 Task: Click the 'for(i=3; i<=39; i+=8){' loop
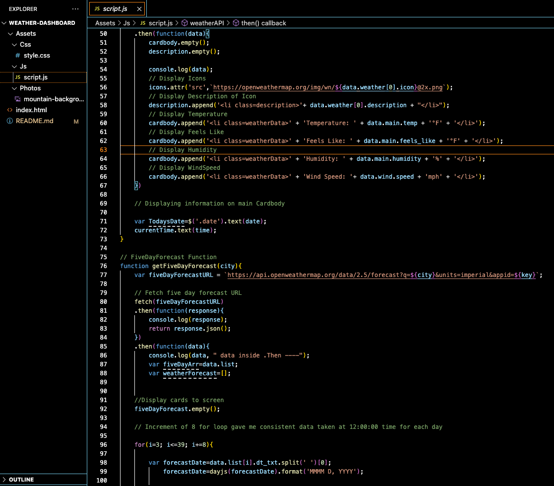[x=174, y=445]
